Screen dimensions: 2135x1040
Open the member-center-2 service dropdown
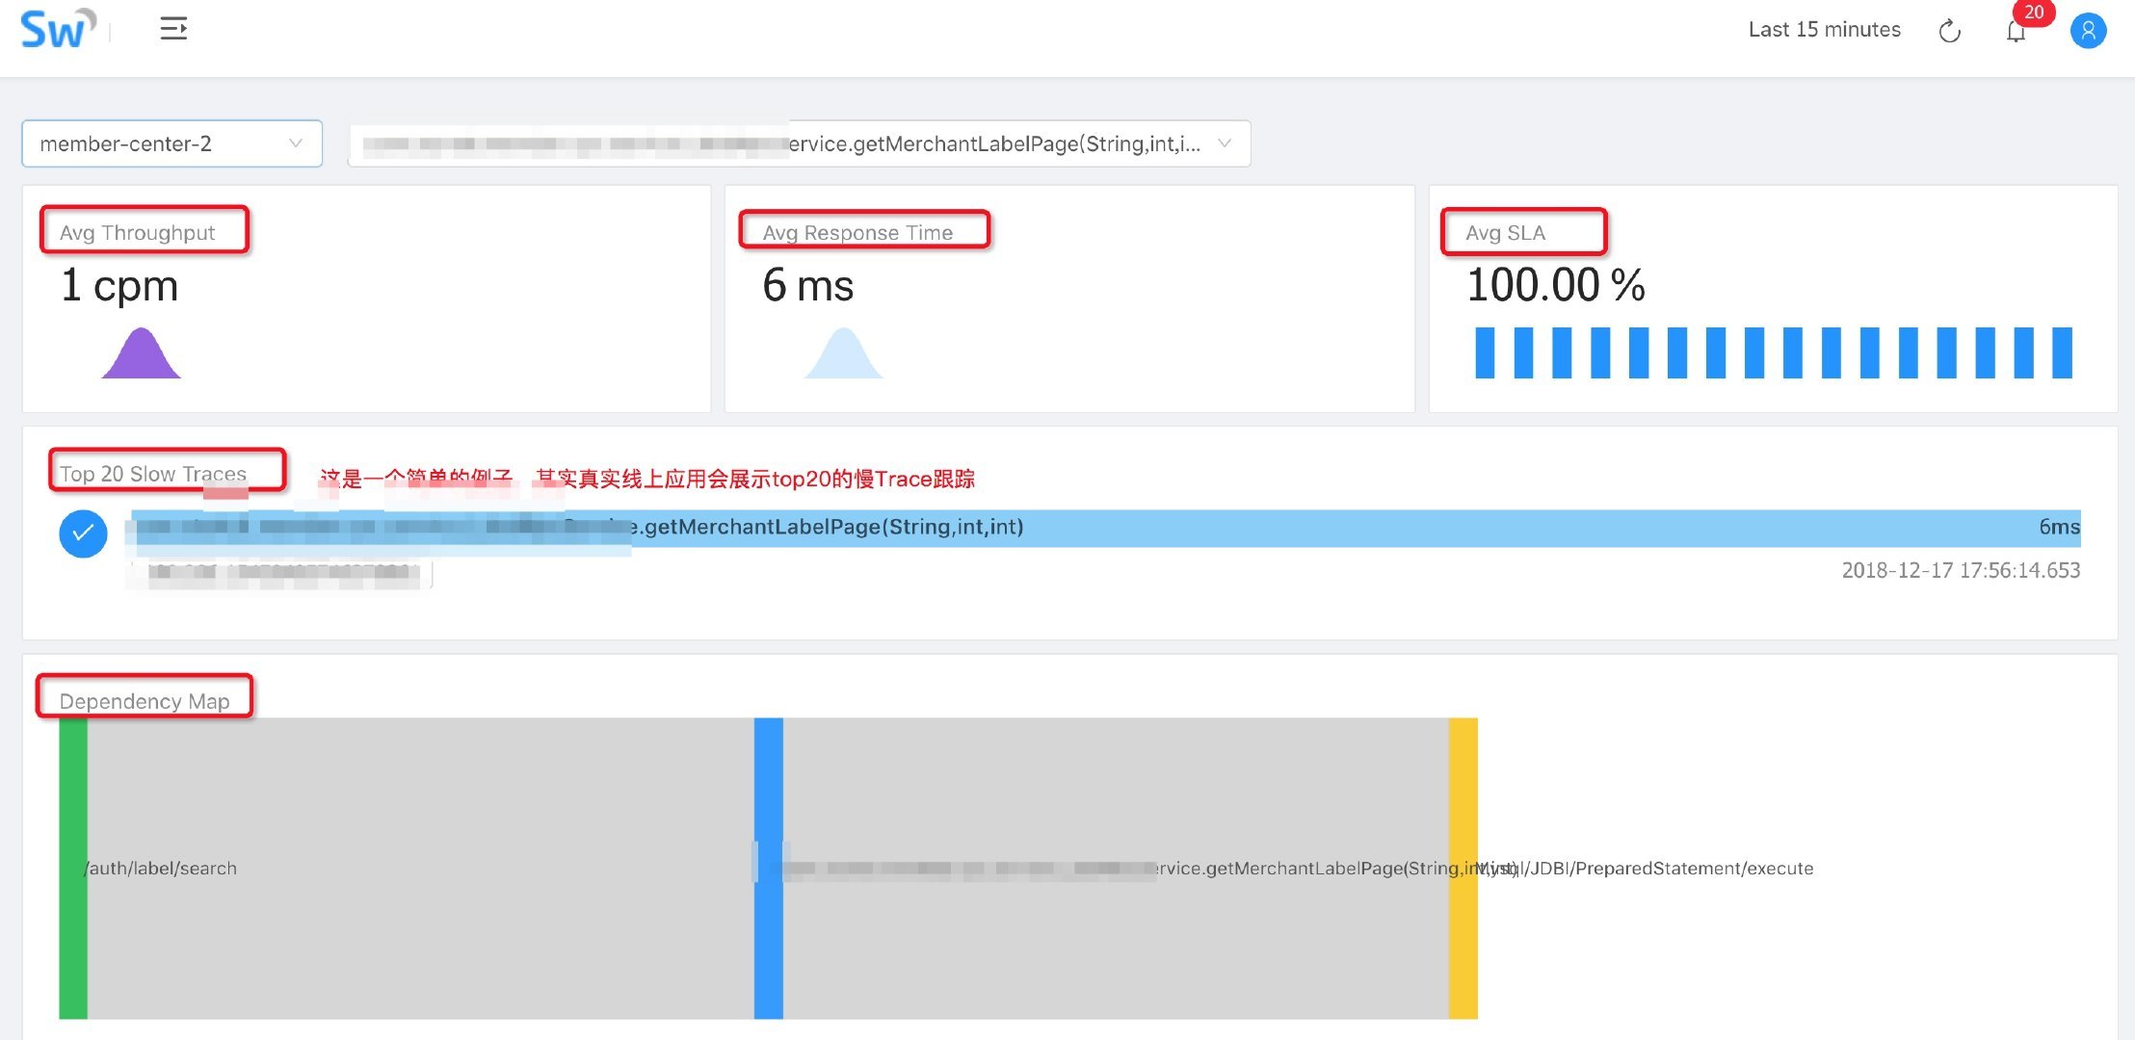(171, 143)
